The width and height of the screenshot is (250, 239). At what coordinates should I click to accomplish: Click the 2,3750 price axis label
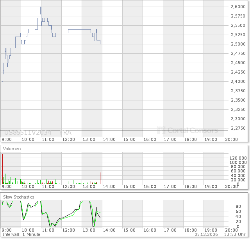pyautogui.click(x=238, y=91)
